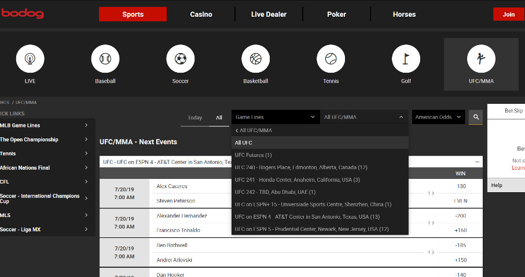Choose UFC Futures (1) option
The width and height of the screenshot is (525, 277).
(x=320, y=155)
